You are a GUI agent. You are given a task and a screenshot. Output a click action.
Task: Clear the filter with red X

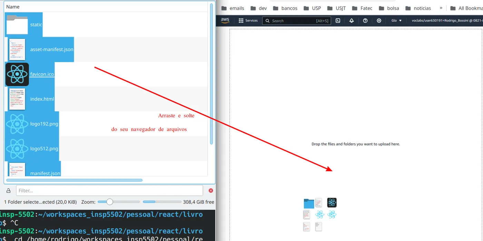pyautogui.click(x=211, y=191)
